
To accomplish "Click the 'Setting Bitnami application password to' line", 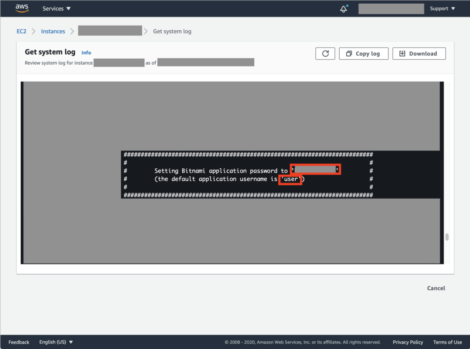I will (221, 171).
